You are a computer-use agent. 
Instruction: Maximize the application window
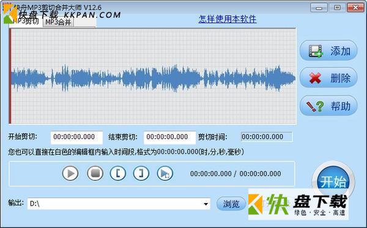coord(337,7)
